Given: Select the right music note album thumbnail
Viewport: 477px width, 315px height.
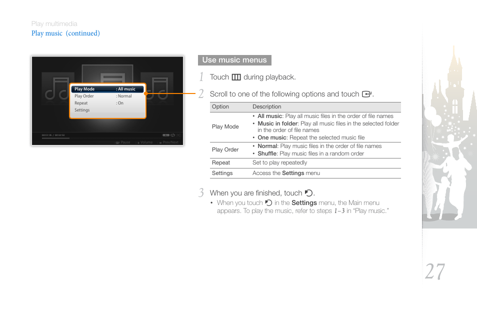Looking at the screenshot, I should [159, 88].
